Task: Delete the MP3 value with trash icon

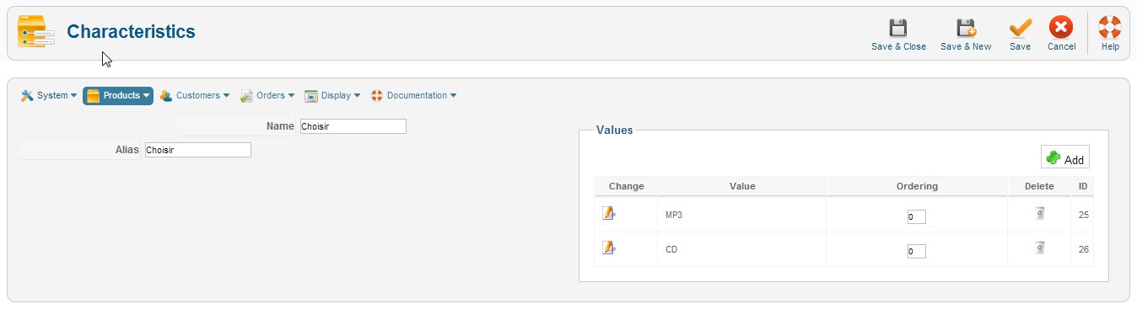Action: [1040, 213]
